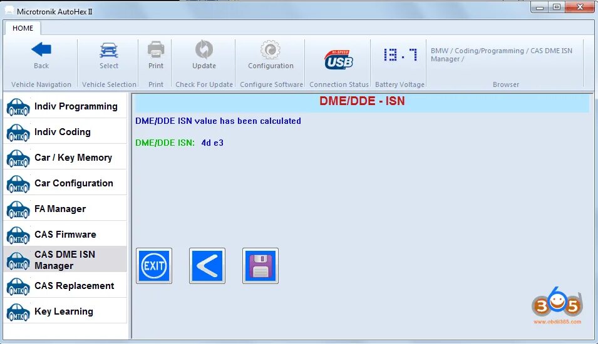
Task: Click the car icon beside CAS Replacement
Action: tap(18, 286)
